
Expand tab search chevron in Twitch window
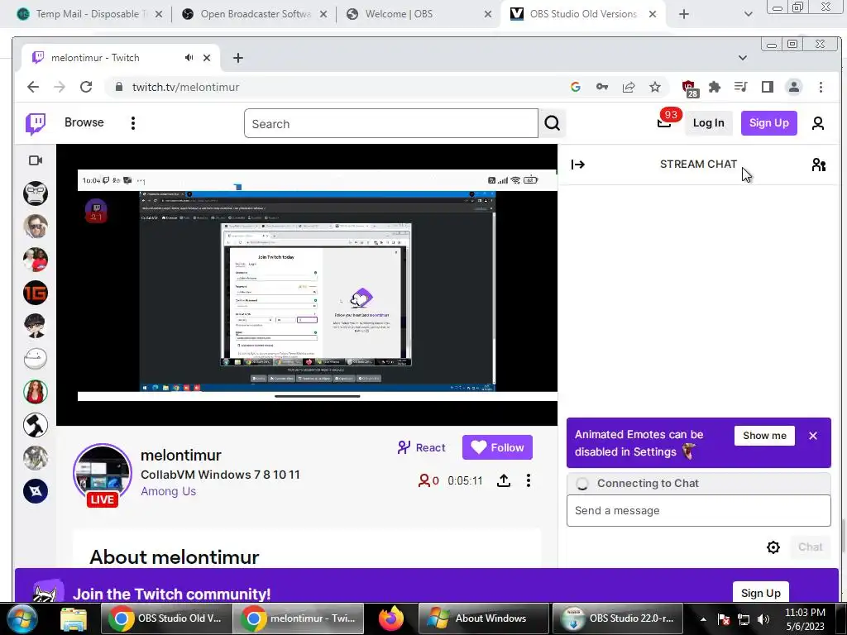pos(743,58)
